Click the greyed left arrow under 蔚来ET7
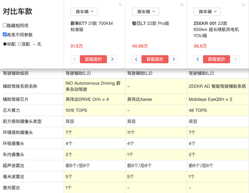The width and height of the screenshot is (249, 193). point(74,59)
